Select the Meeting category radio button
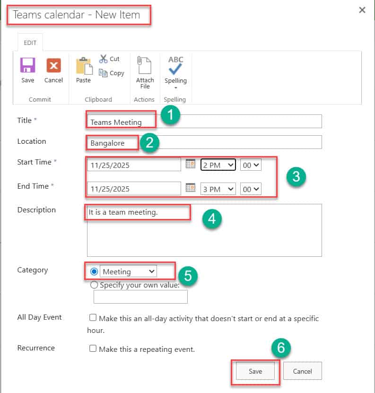The image size is (375, 393). pos(94,271)
